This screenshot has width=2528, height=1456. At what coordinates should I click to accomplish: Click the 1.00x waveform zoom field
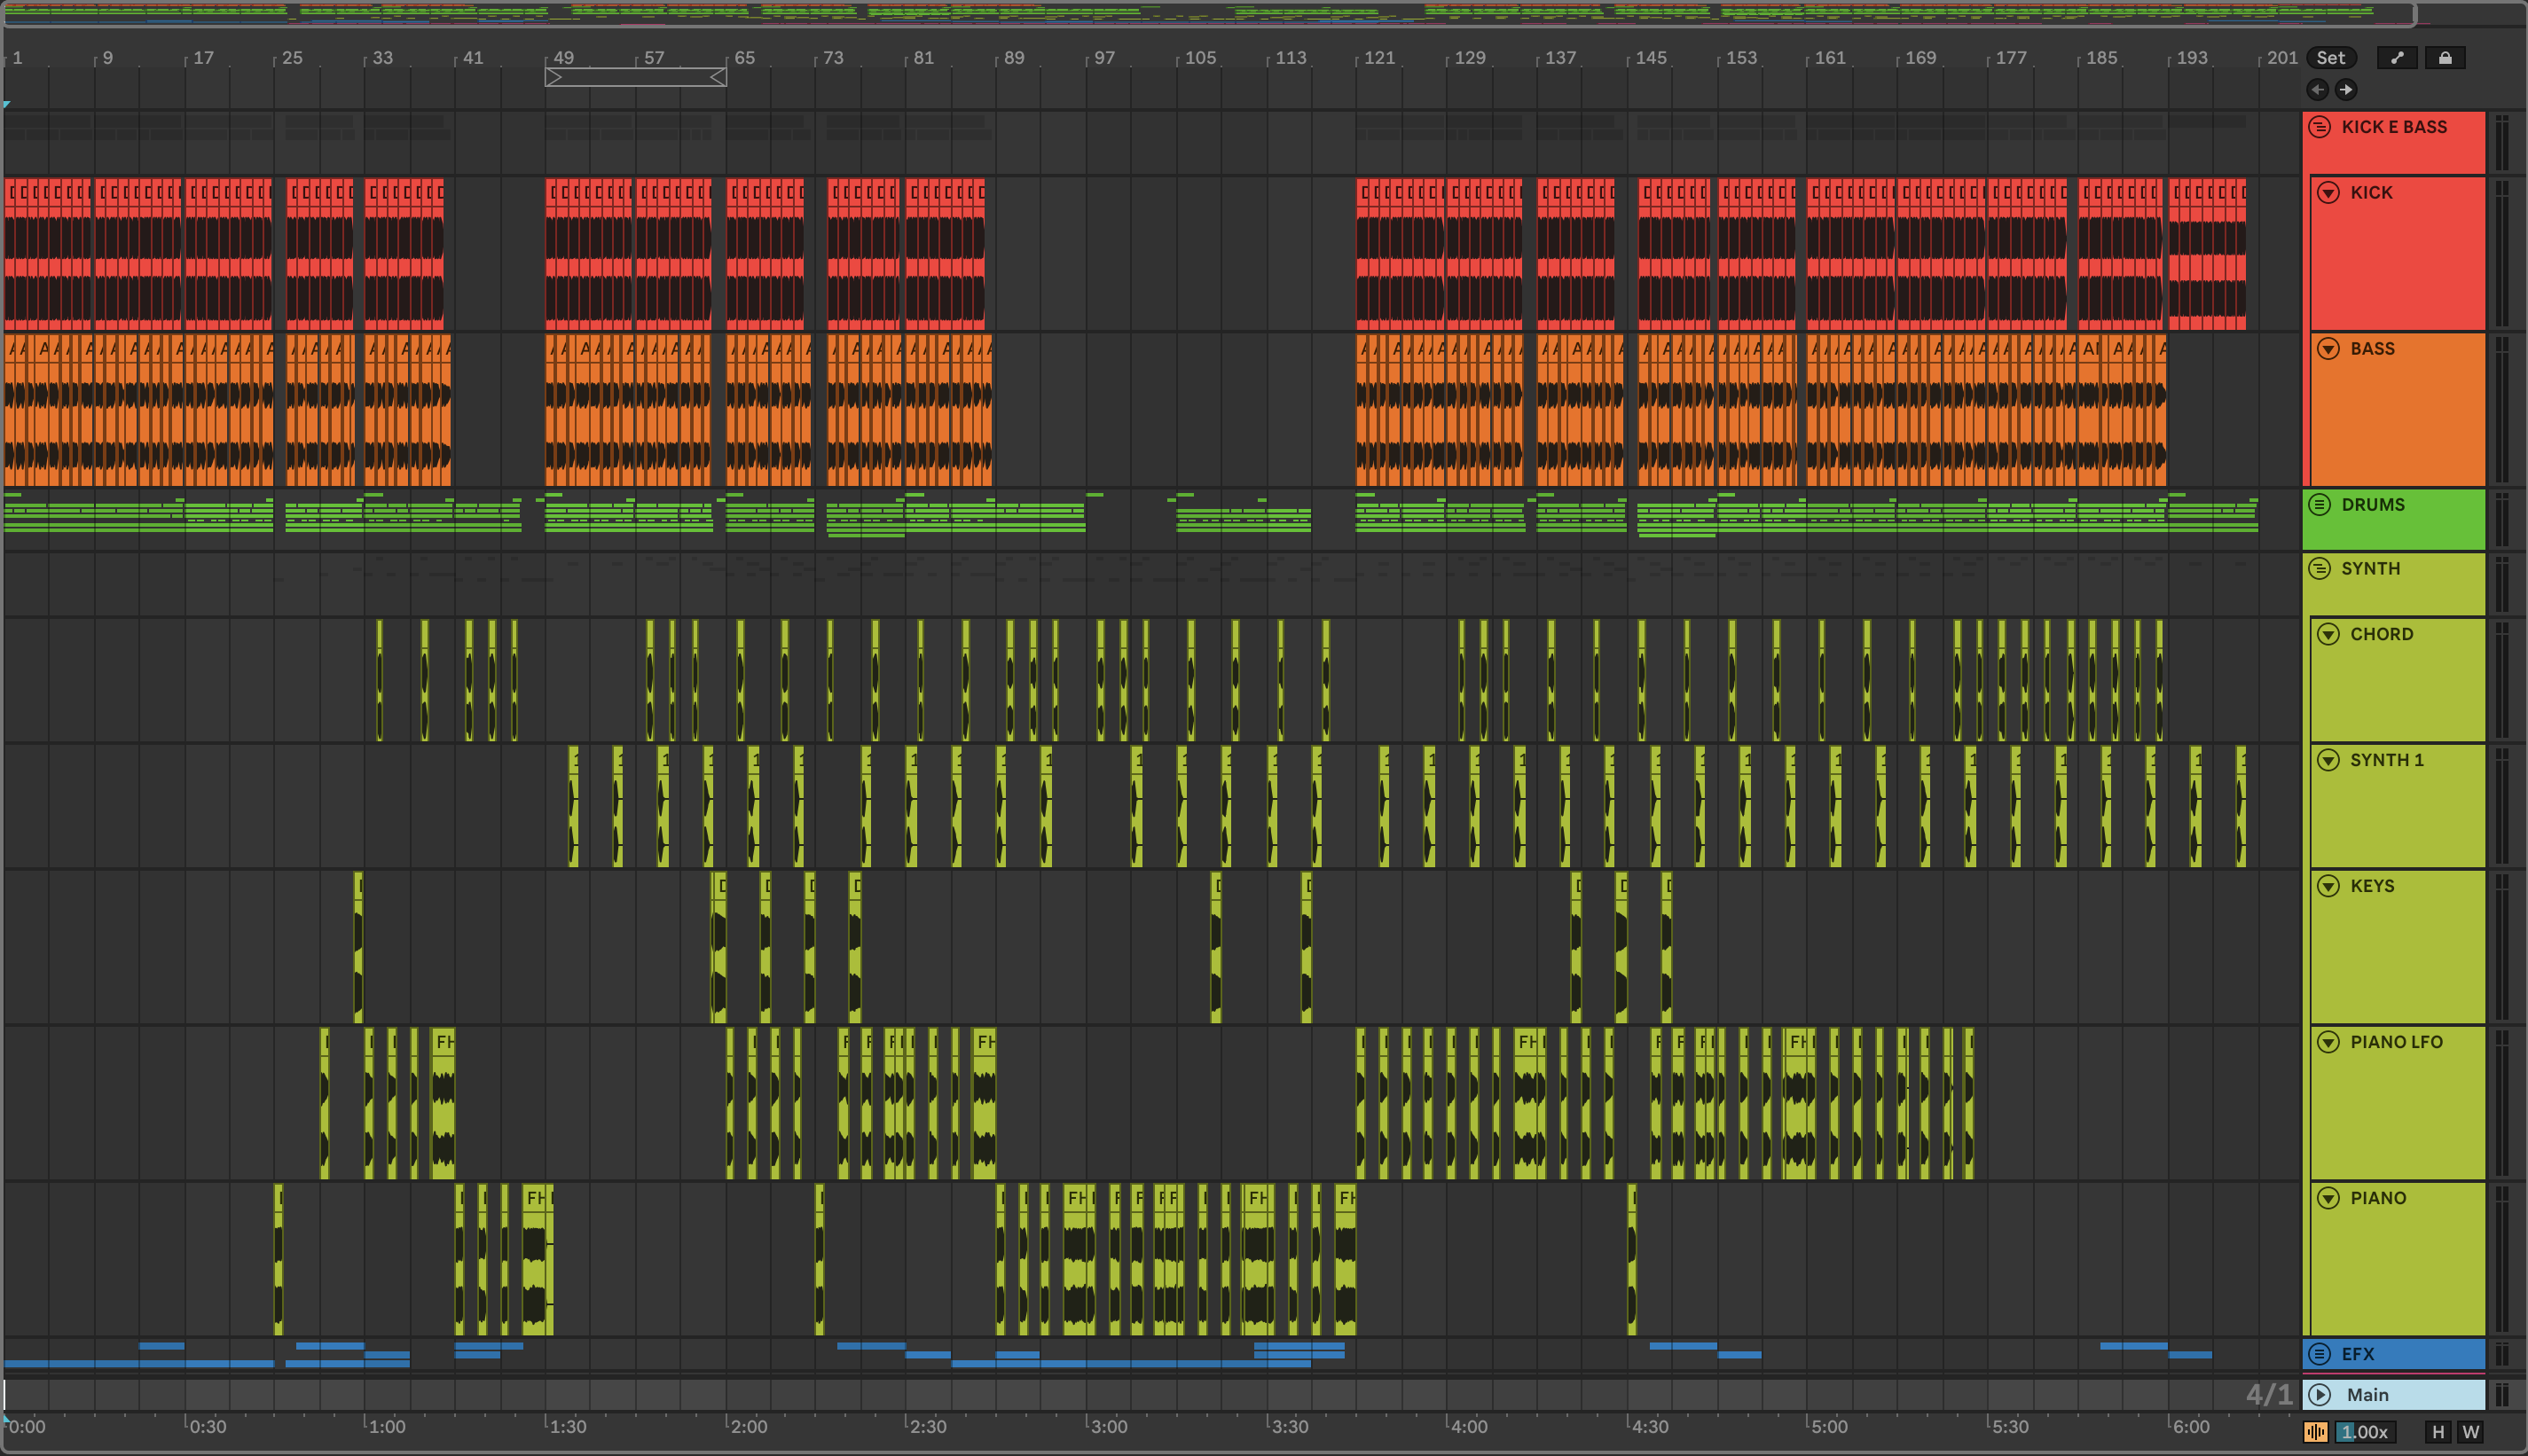[2365, 1432]
